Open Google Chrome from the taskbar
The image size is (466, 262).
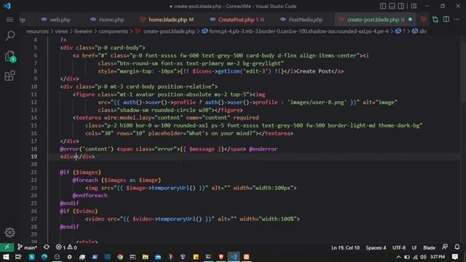point(120,257)
